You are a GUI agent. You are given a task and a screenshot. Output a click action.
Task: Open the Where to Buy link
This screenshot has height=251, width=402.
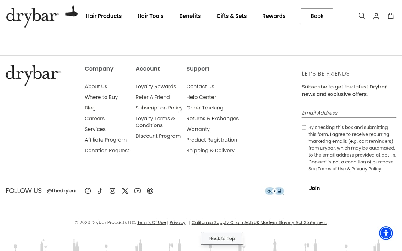(x=101, y=97)
